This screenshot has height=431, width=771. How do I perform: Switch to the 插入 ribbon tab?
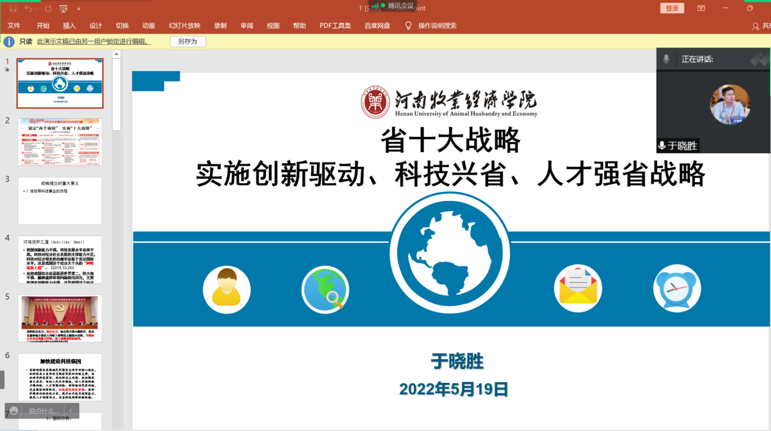click(x=69, y=26)
